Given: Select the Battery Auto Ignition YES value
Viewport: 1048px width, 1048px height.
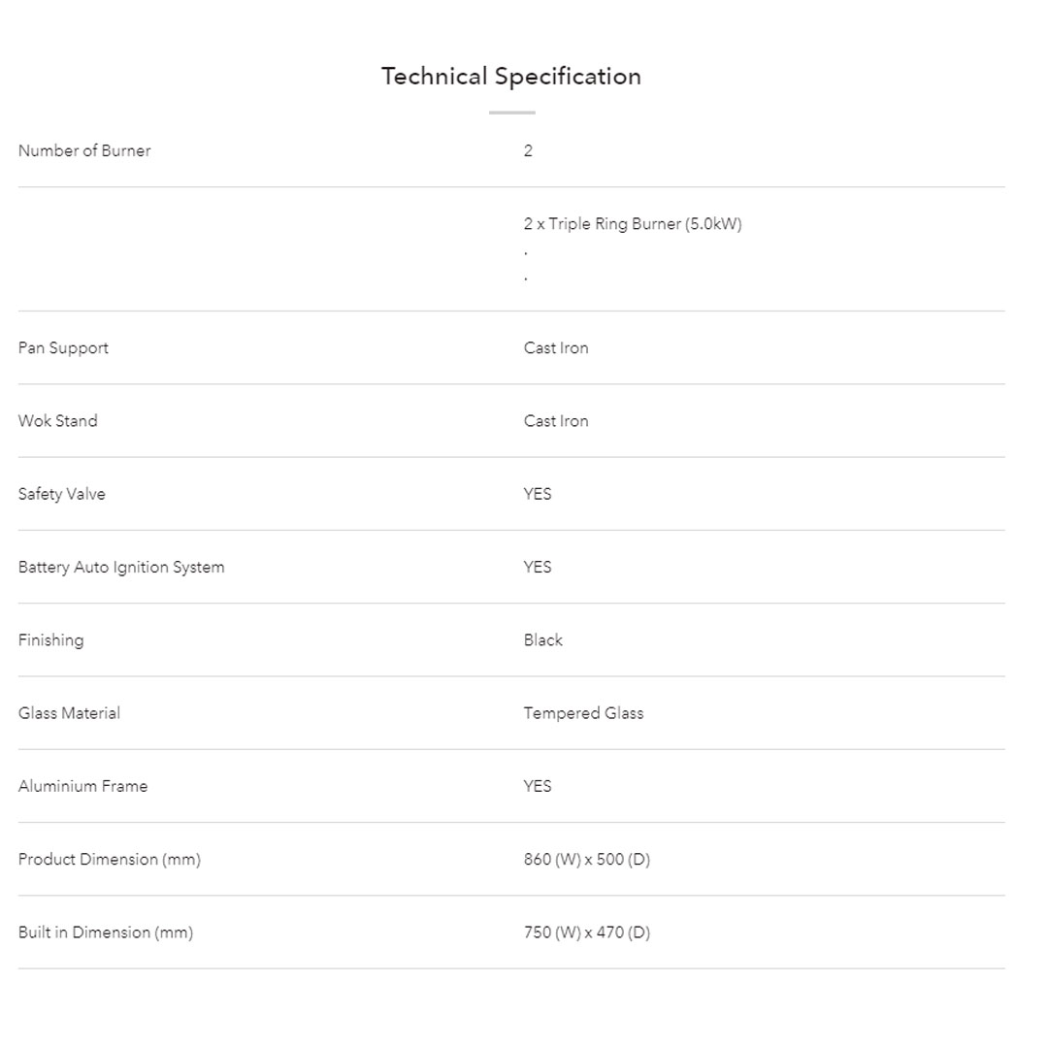Looking at the screenshot, I should [537, 567].
